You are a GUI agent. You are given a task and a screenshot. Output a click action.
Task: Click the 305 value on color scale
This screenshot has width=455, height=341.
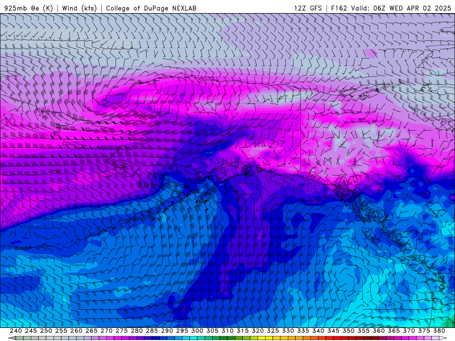tap(212, 331)
